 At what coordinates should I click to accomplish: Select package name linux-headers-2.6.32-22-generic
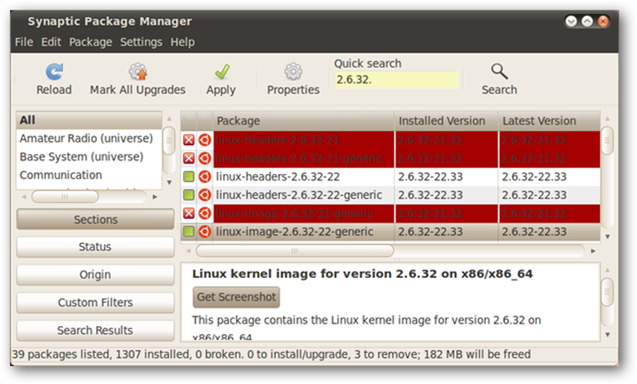[299, 195]
